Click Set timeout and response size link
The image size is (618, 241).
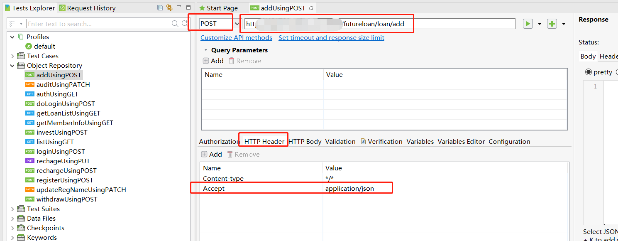coord(331,38)
